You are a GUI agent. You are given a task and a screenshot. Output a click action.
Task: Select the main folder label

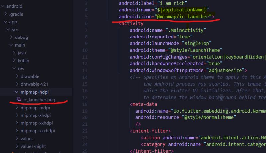[x=20, y=45]
